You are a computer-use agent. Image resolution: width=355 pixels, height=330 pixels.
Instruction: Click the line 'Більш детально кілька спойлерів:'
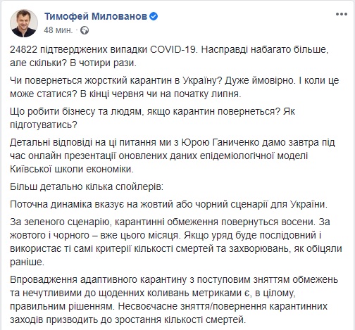(87, 186)
